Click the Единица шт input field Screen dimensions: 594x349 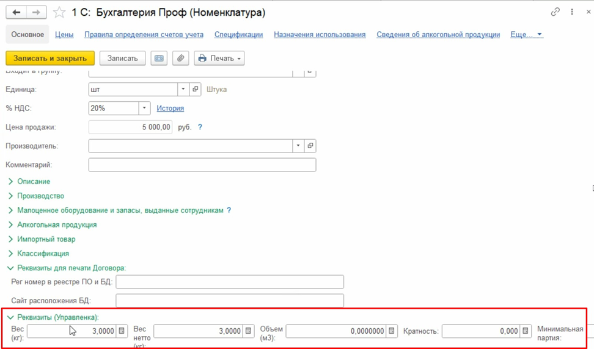click(x=133, y=89)
